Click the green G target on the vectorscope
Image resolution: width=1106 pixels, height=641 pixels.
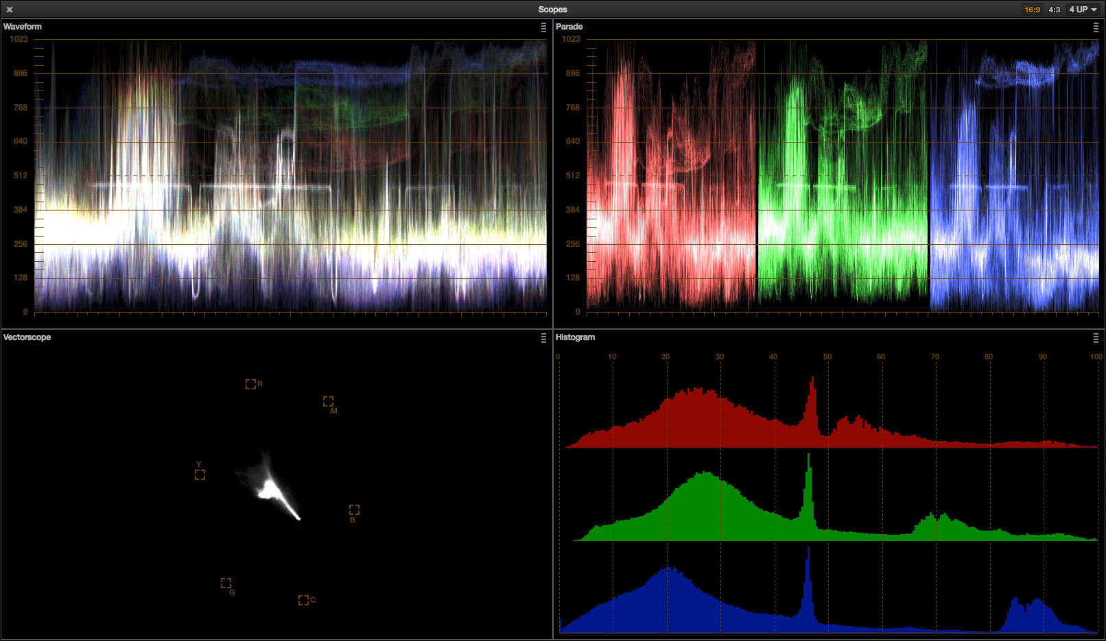(226, 583)
